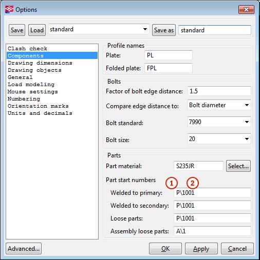
Task: Edit Welded to secondary start number
Action: click(212, 206)
